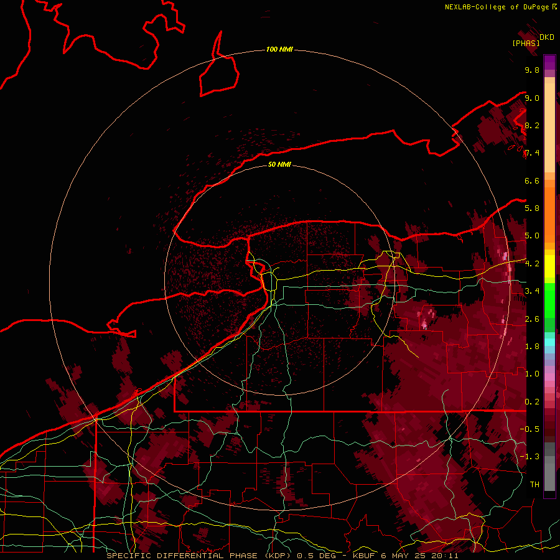Click the 9.8 scale value
Viewport: 560px width, 560px height.
click(x=532, y=70)
